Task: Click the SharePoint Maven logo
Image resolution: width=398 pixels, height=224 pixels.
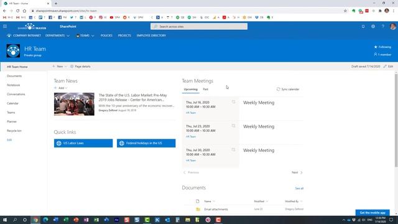Action: (x=32, y=26)
